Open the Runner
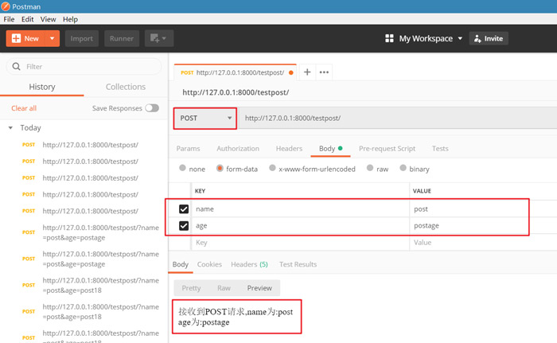 click(122, 38)
